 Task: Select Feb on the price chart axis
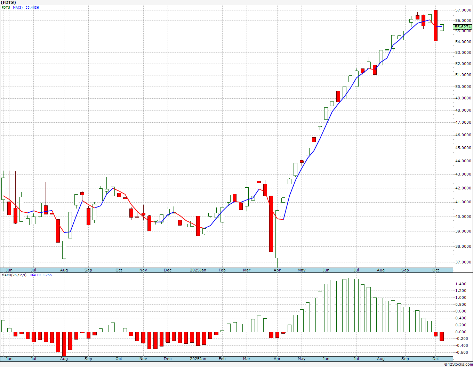click(x=222, y=270)
